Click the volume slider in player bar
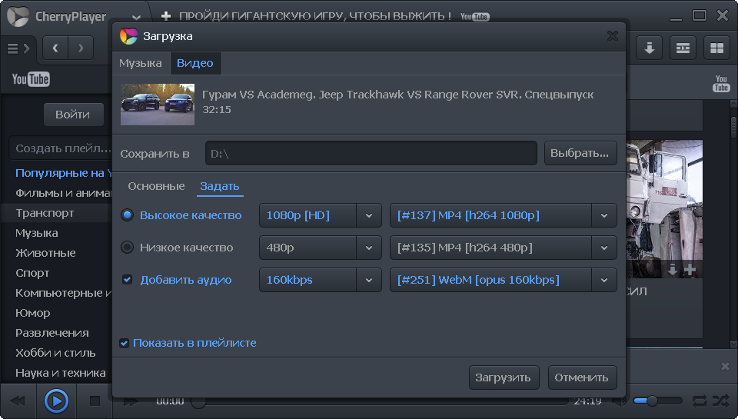The width and height of the screenshot is (738, 419). point(657,401)
